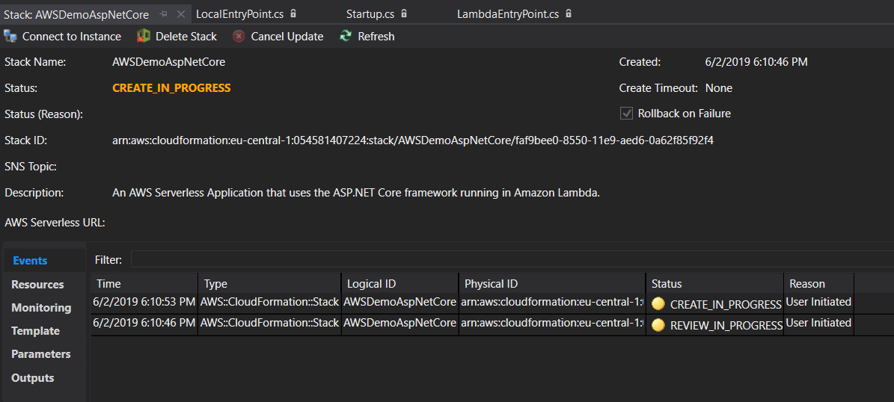Click the green Refresh arrows icon
Screen dimensions: 894x402
coord(346,37)
